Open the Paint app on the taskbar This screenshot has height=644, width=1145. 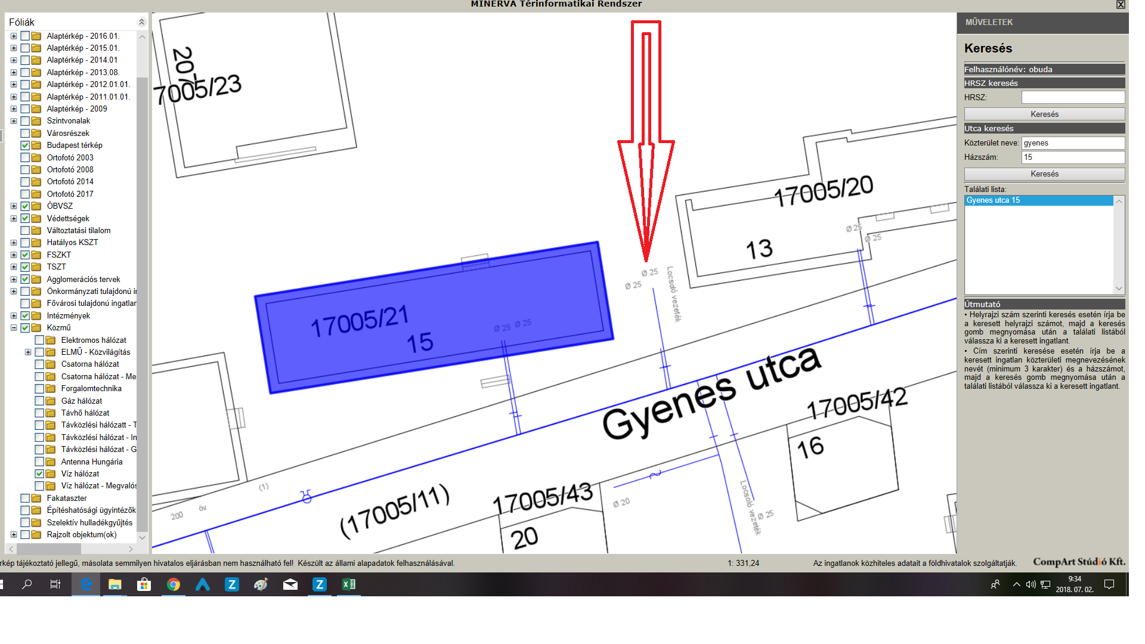click(261, 585)
